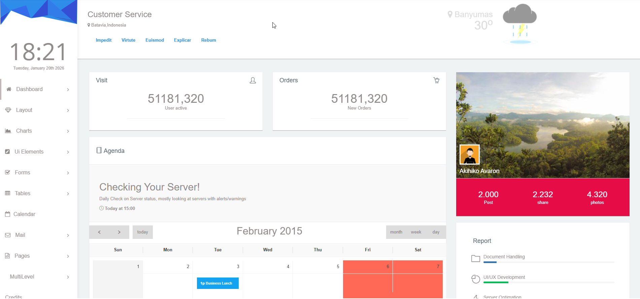Screen dimensions: 640x299
Task: Open the Business Lunch calendar event
Action: click(217, 283)
